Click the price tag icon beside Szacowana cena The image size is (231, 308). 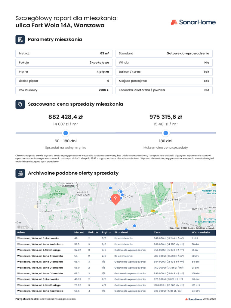coord(20,104)
